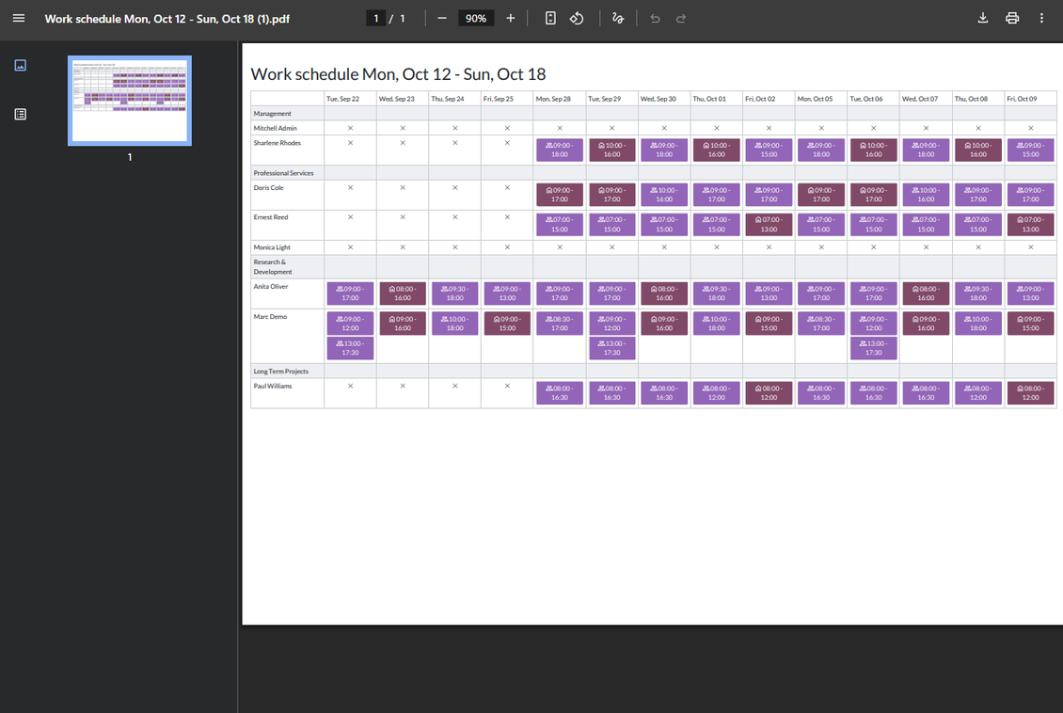Click Ernest Reed Fri Oct 02 shift 07:00-13:00

(x=769, y=224)
